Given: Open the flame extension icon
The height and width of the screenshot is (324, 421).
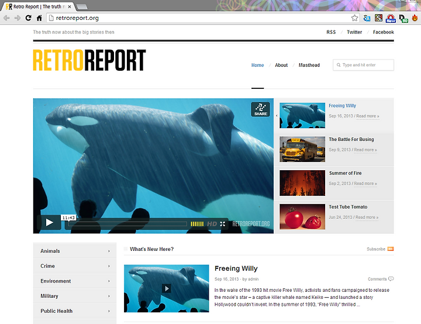Looking at the screenshot, I should pos(415,18).
